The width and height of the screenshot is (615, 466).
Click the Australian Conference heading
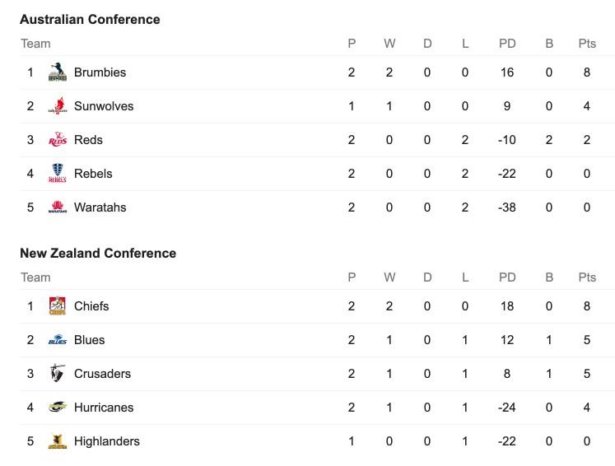pos(90,19)
